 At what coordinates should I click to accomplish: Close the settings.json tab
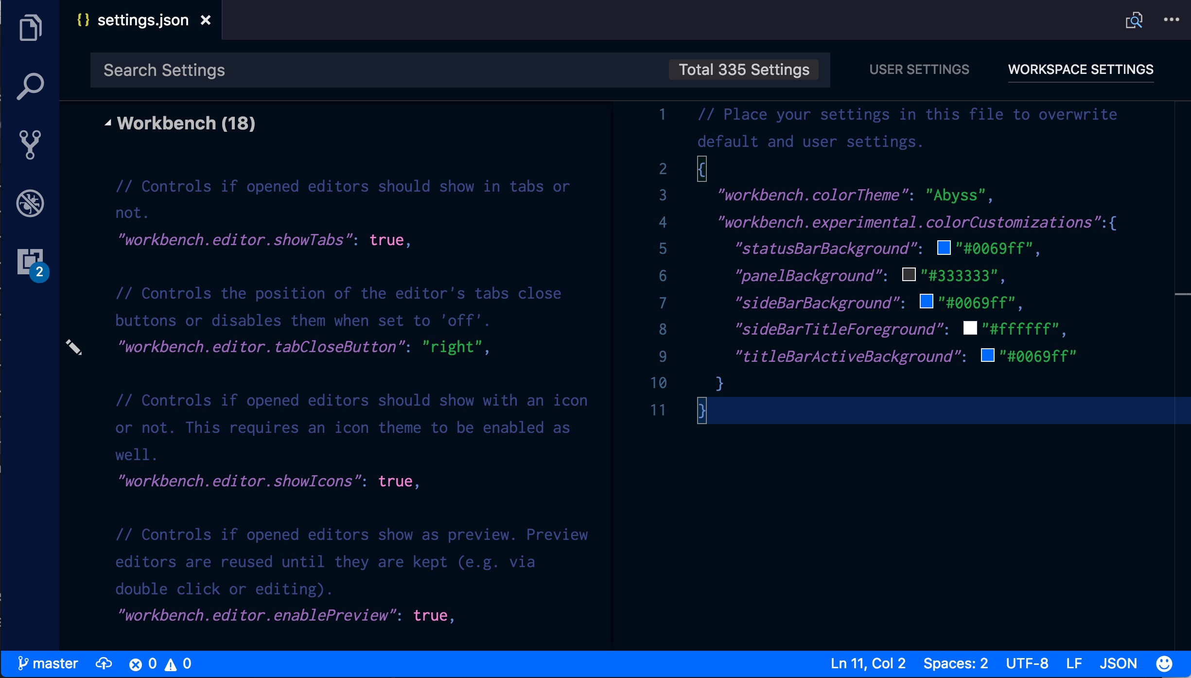pyautogui.click(x=206, y=20)
